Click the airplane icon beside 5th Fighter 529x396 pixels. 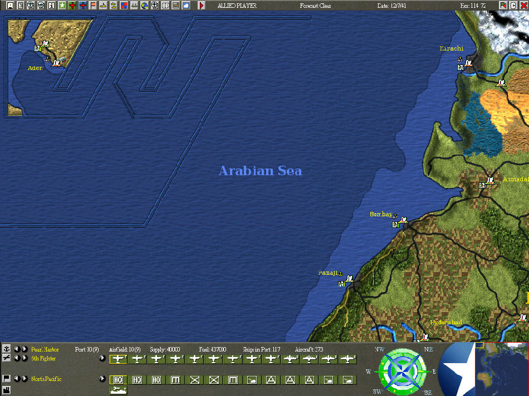coord(7,358)
